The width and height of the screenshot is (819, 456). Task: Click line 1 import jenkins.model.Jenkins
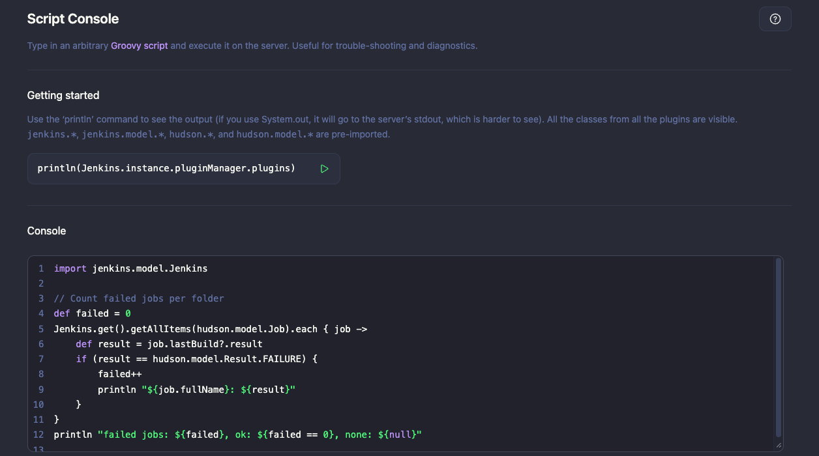(130, 268)
